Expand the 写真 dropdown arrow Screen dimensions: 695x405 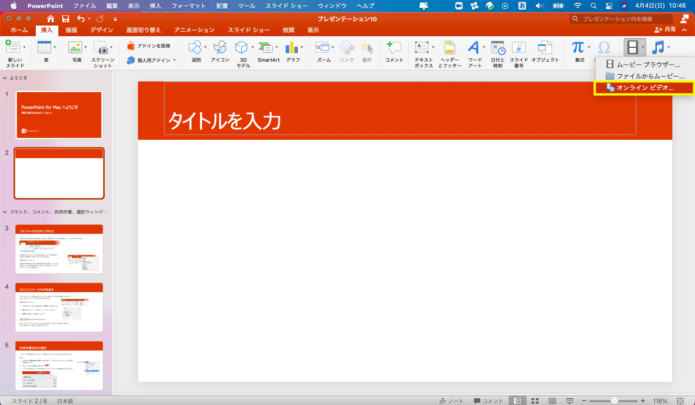pyautogui.click(x=84, y=47)
